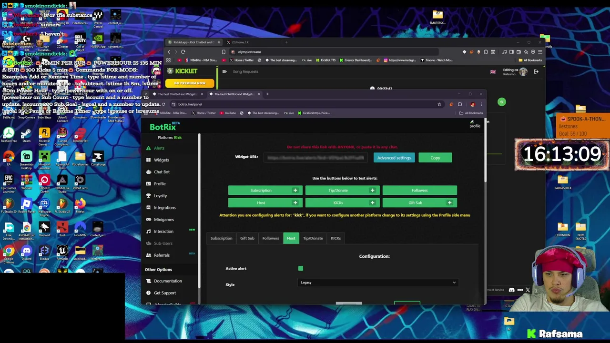Select the Host configuration tab

point(291,238)
